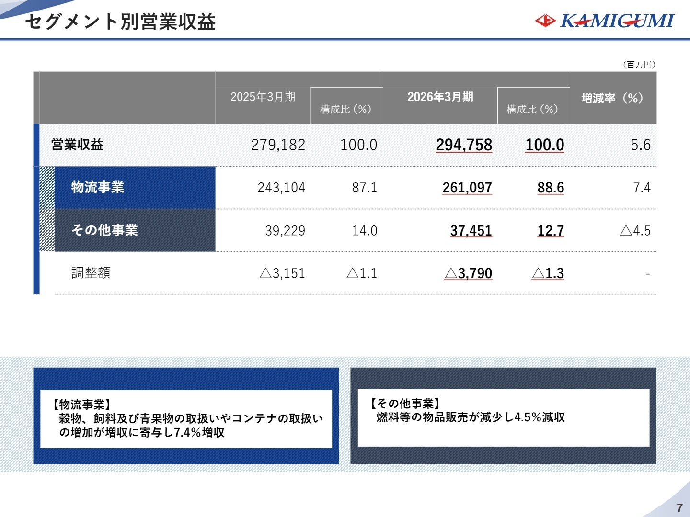
Task: Click the underlined △1.3 ratio
Action: pos(548,273)
